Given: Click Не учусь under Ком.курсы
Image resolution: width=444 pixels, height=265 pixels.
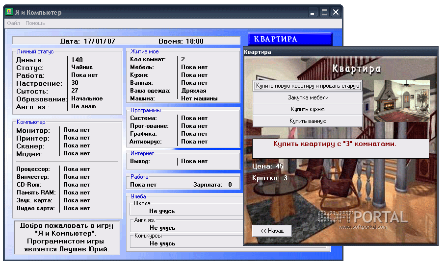Looking at the screenshot, I should click(162, 243).
